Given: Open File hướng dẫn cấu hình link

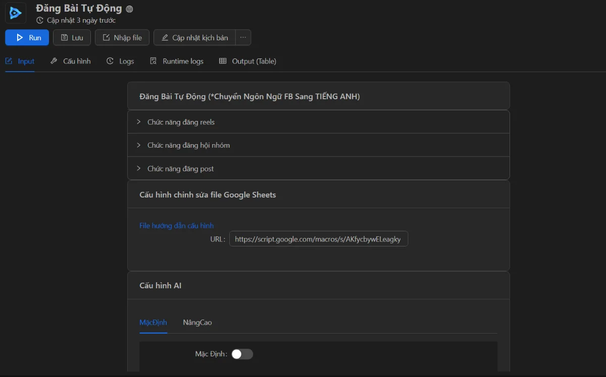Looking at the screenshot, I should point(176,226).
